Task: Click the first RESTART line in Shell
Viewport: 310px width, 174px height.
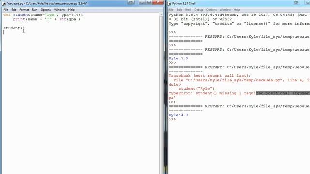Action: click(x=239, y=37)
